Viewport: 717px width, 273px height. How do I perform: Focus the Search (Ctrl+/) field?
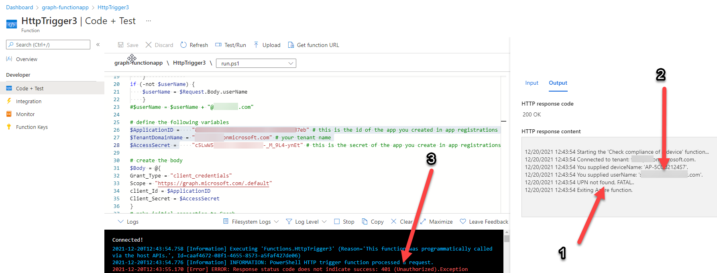tap(48, 45)
